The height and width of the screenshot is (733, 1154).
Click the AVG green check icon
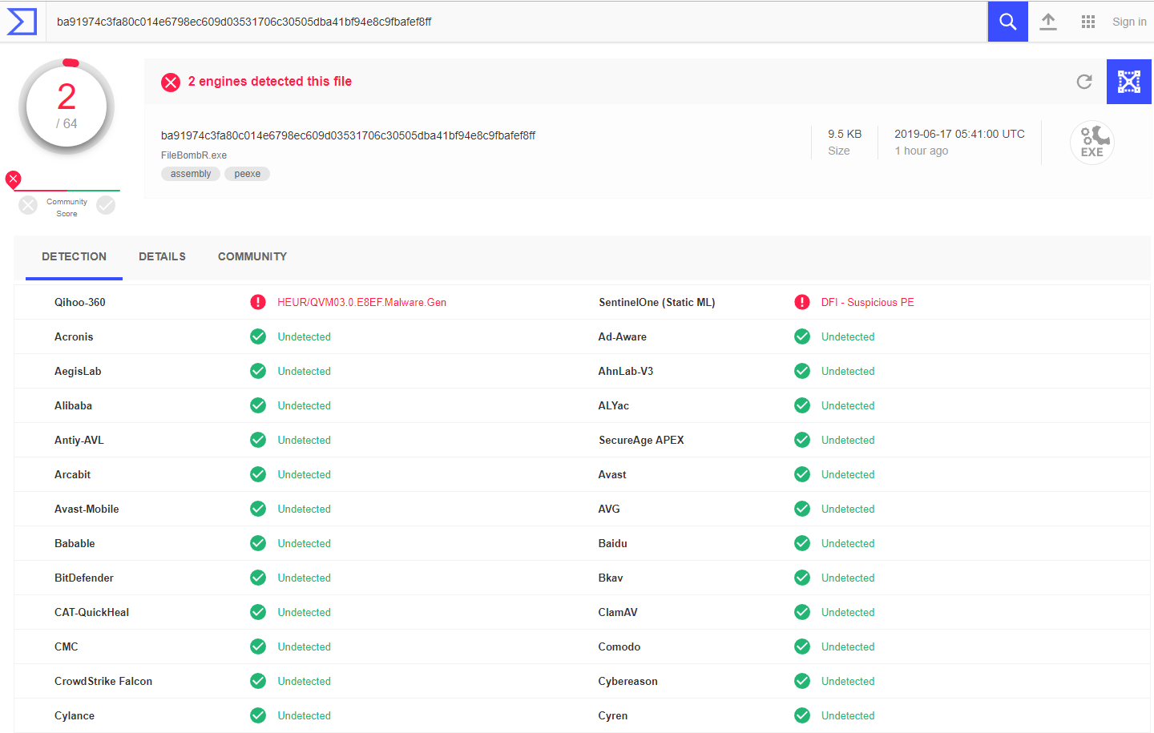[802, 509]
